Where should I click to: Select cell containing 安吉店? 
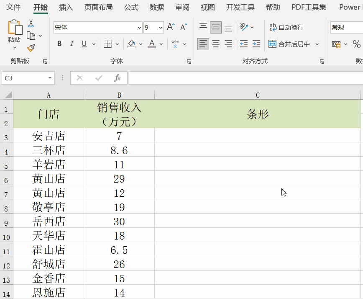49,135
